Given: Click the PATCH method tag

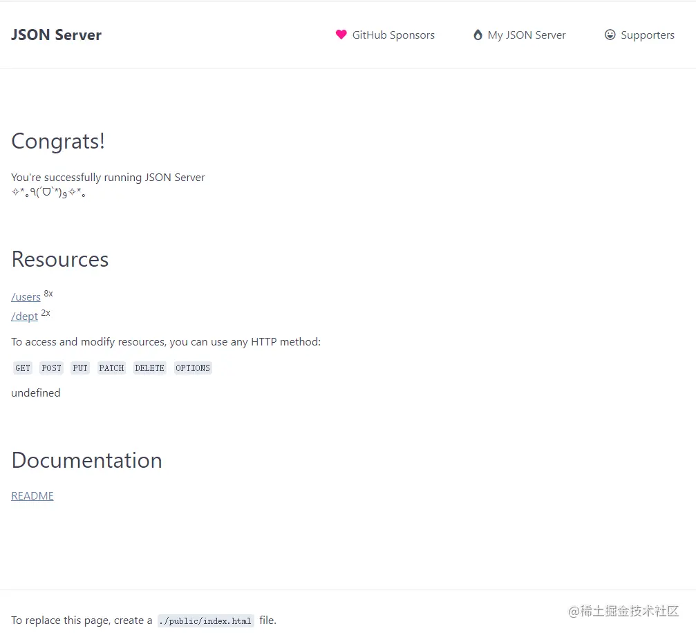Looking at the screenshot, I should (111, 368).
